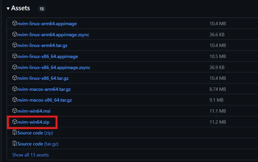The image size is (258, 162).
Task: Download the nvim-win64.msi installer
Action: pos(34,111)
